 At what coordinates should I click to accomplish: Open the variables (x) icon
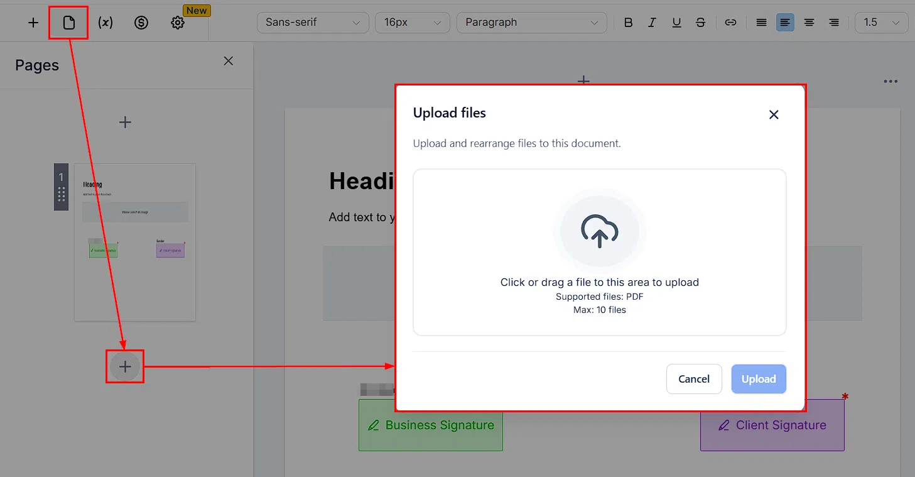tap(106, 23)
